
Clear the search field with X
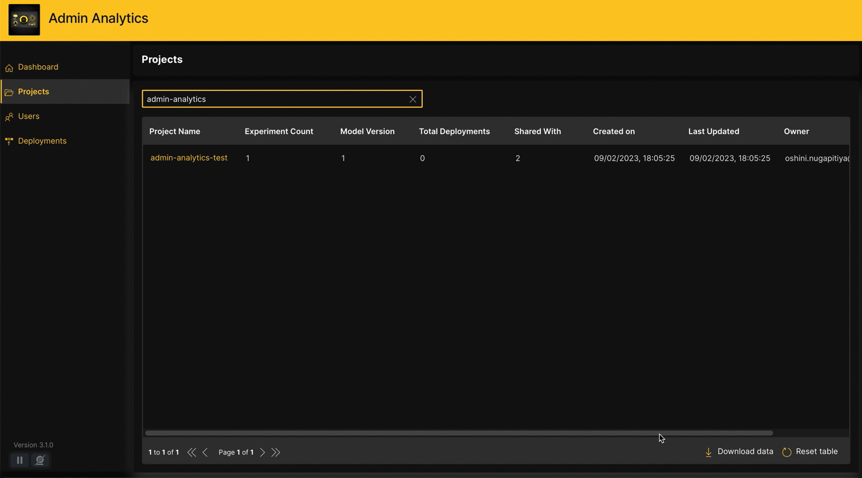pos(413,99)
